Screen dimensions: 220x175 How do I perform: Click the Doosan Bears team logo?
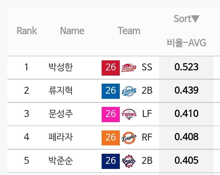[129, 160]
